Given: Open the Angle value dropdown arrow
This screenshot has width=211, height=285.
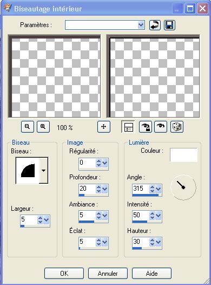Looking at the screenshot, I should pyautogui.click(x=159, y=189).
